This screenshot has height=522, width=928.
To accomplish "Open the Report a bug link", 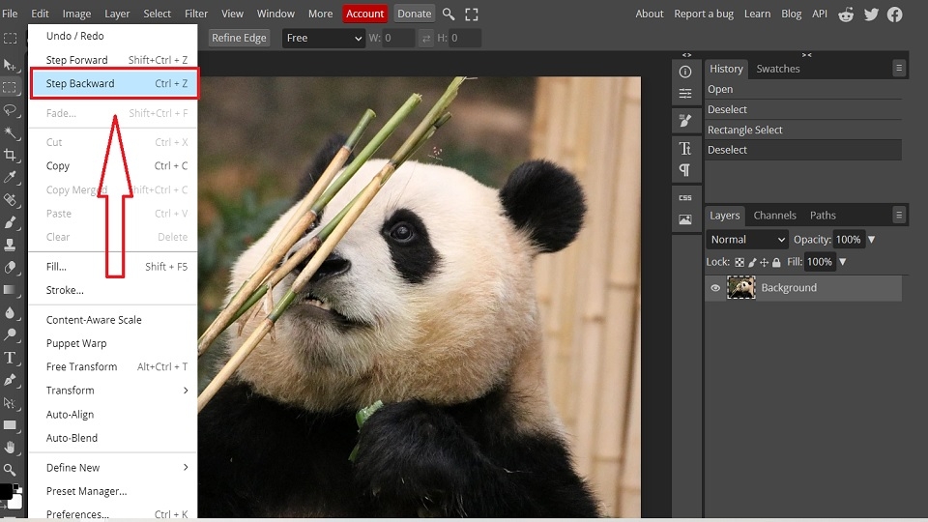I will pos(704,14).
